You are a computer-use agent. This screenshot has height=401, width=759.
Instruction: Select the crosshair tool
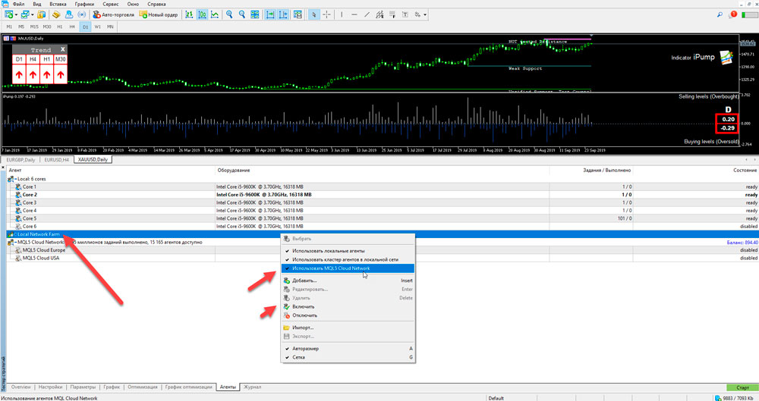[x=326, y=14]
